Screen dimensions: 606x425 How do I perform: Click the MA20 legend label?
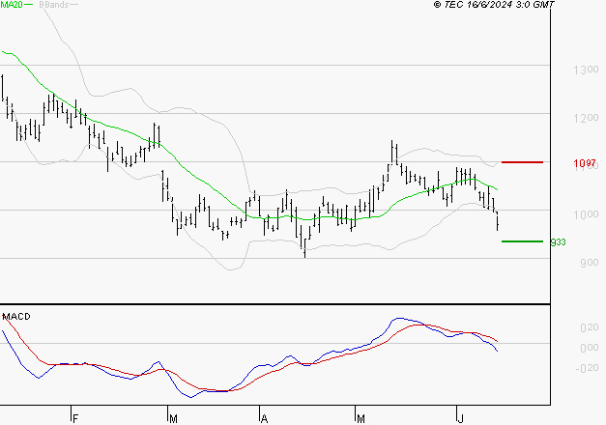coord(12,5)
